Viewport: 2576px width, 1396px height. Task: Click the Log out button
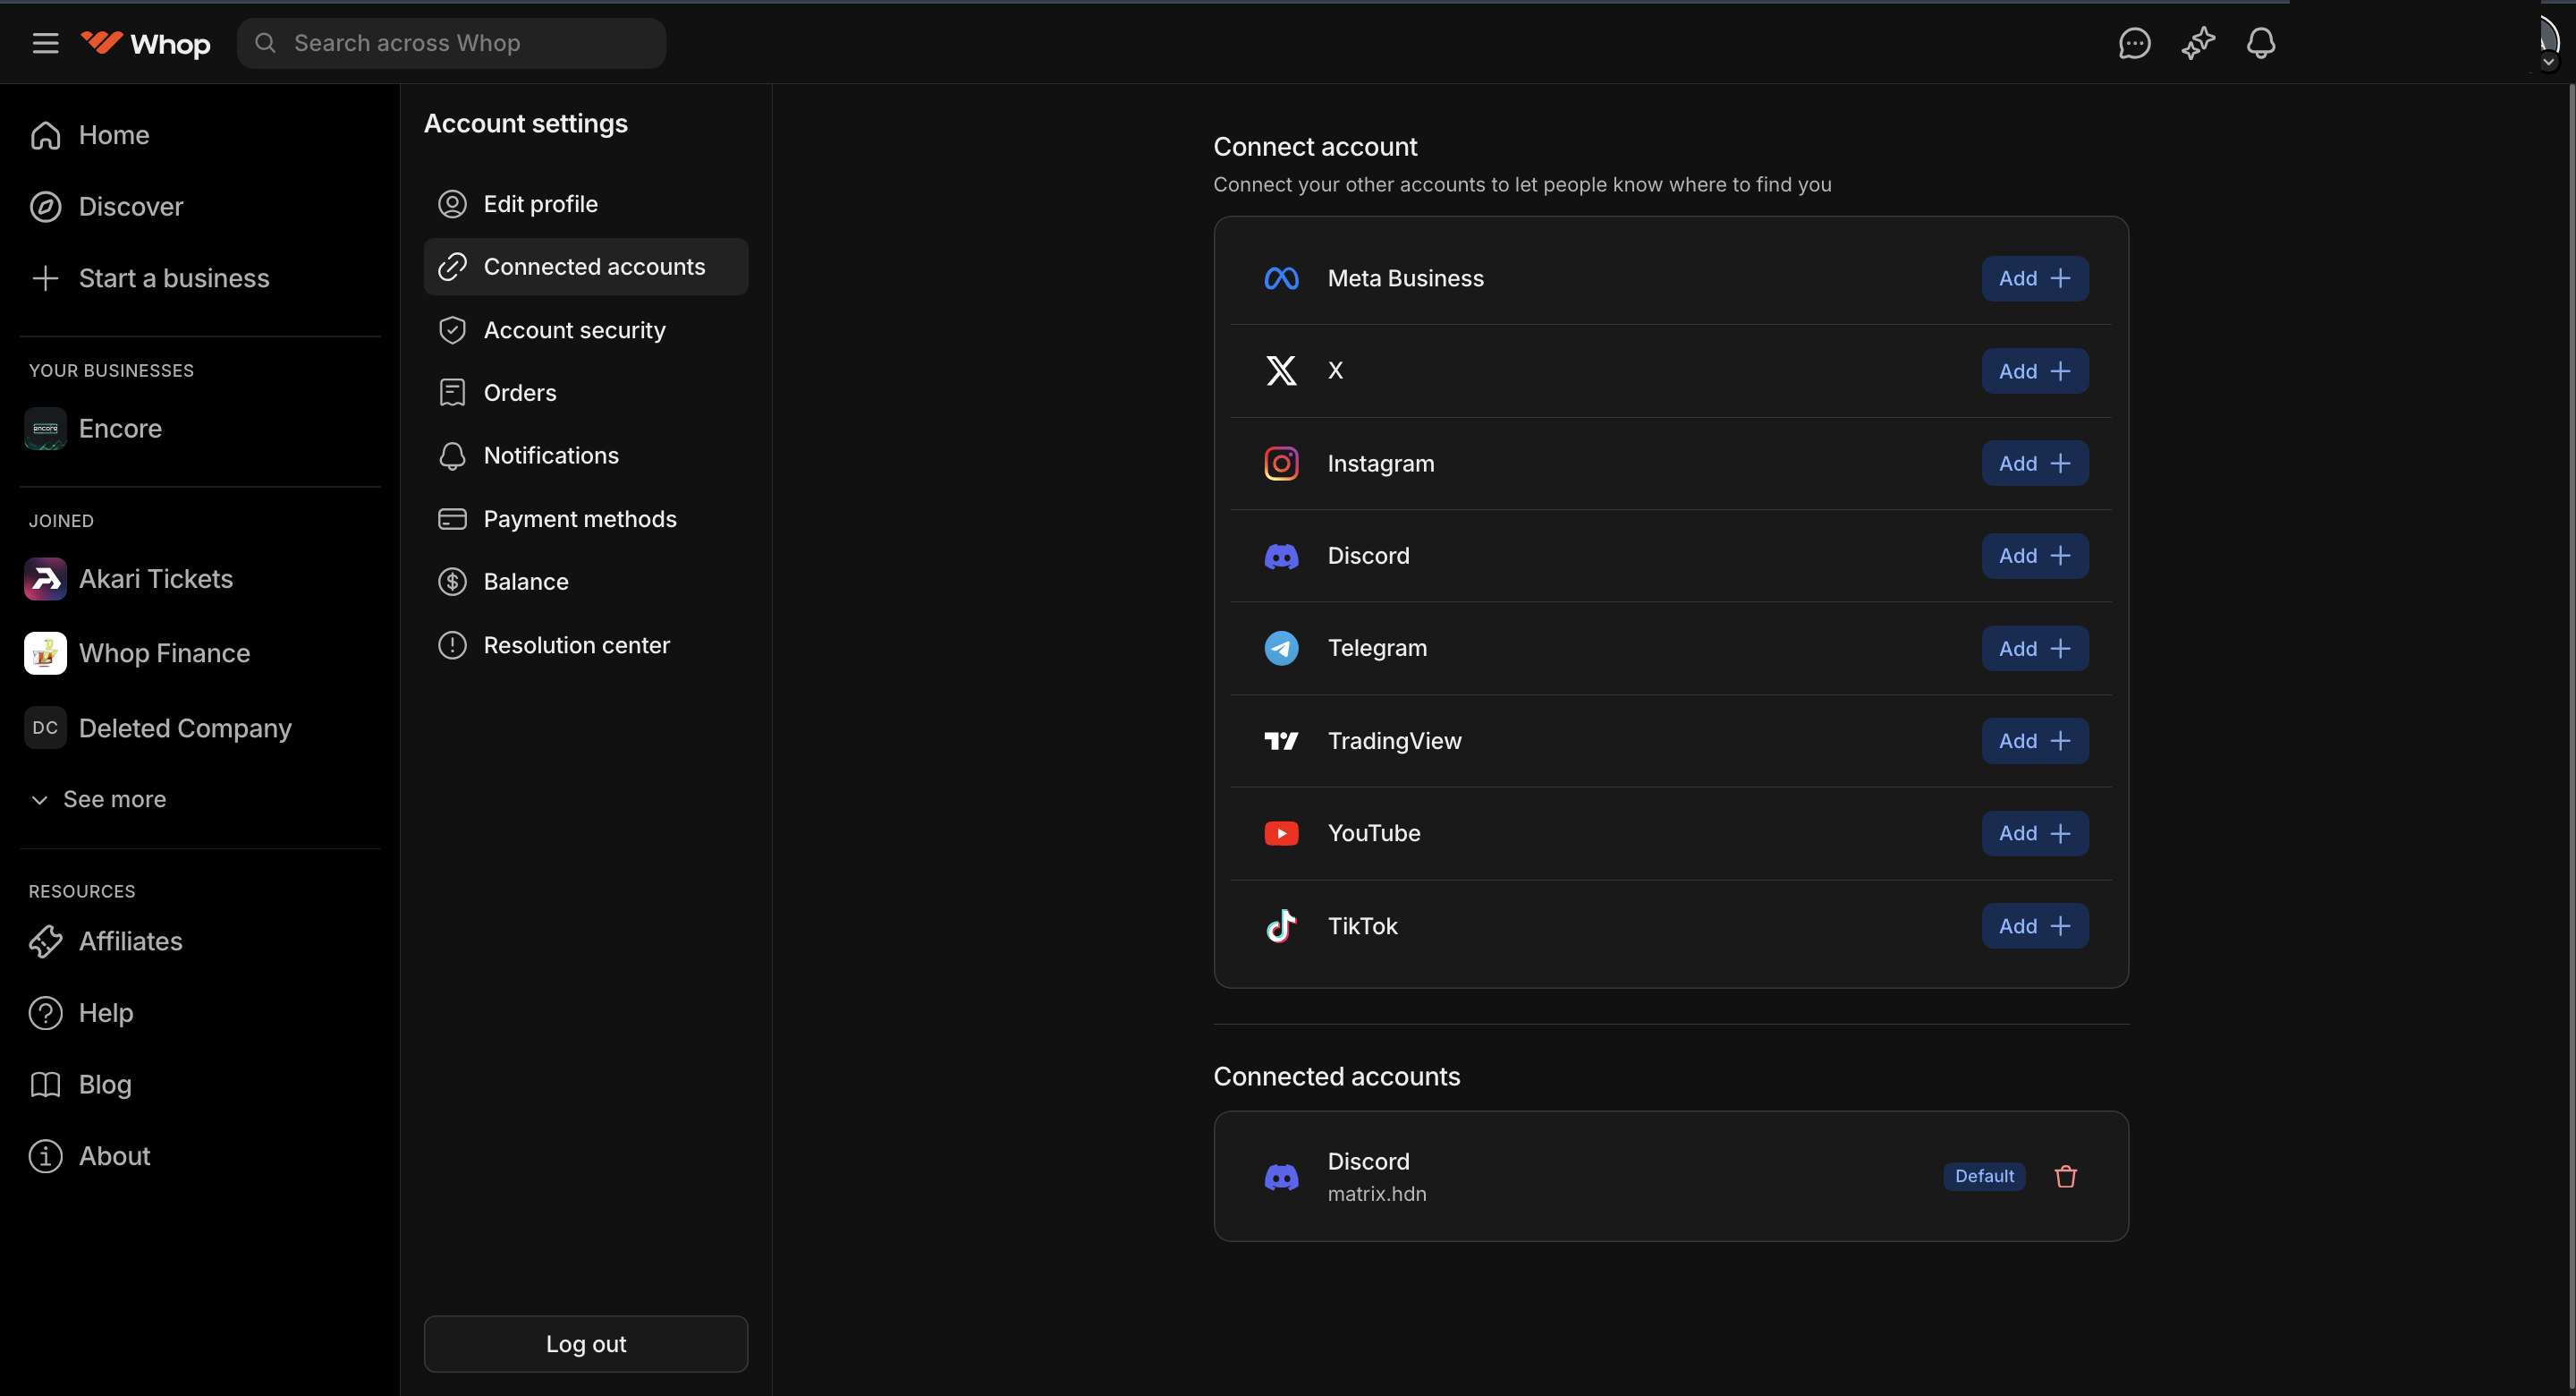click(585, 1344)
